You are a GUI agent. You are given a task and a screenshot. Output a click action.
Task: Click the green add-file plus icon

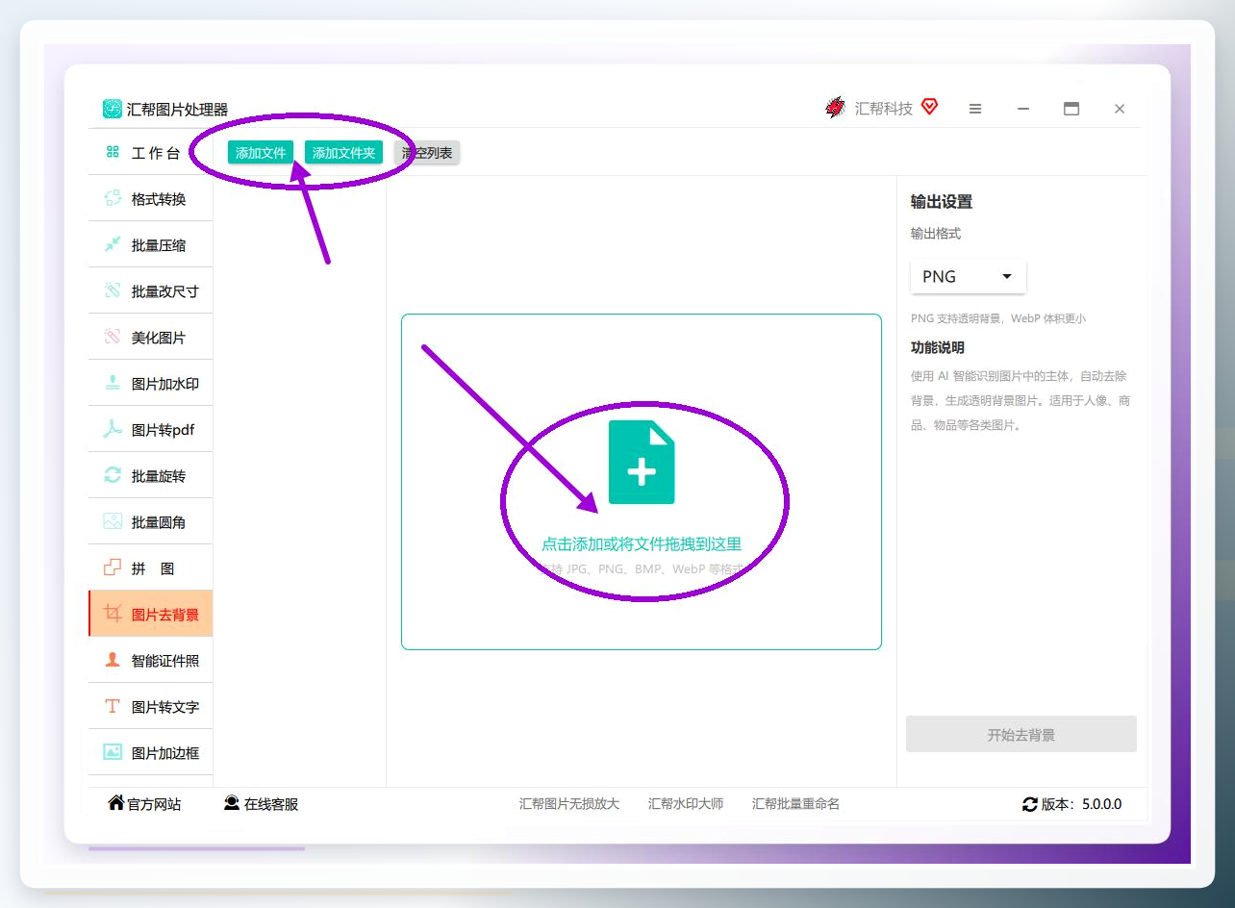642,463
